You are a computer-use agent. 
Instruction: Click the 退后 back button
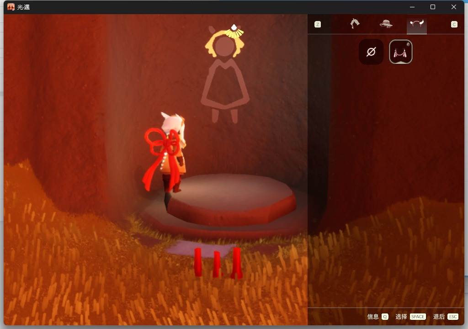coord(439,317)
